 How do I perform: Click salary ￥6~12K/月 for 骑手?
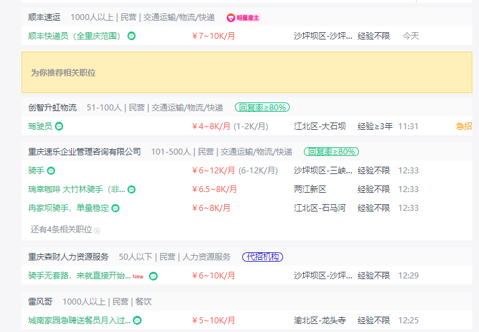click(x=213, y=171)
